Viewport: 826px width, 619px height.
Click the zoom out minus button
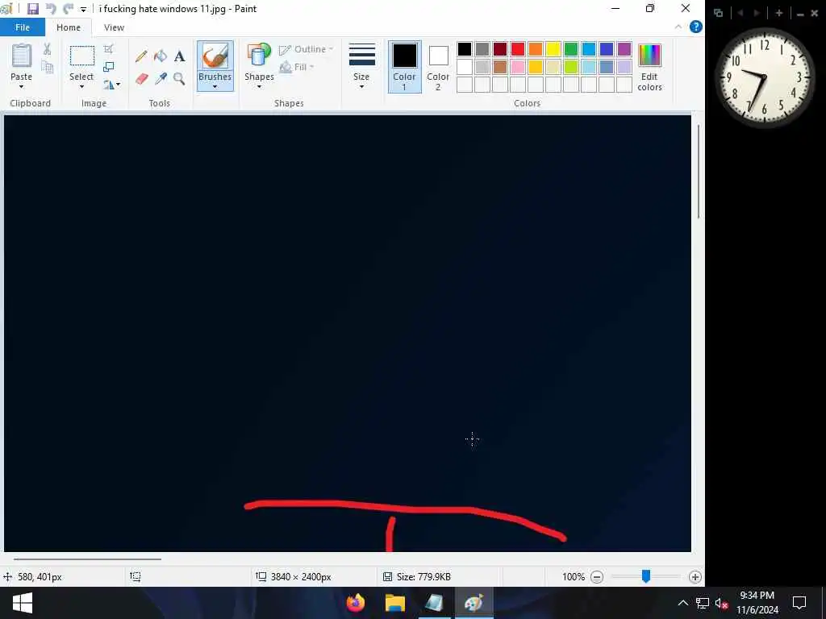[596, 577]
